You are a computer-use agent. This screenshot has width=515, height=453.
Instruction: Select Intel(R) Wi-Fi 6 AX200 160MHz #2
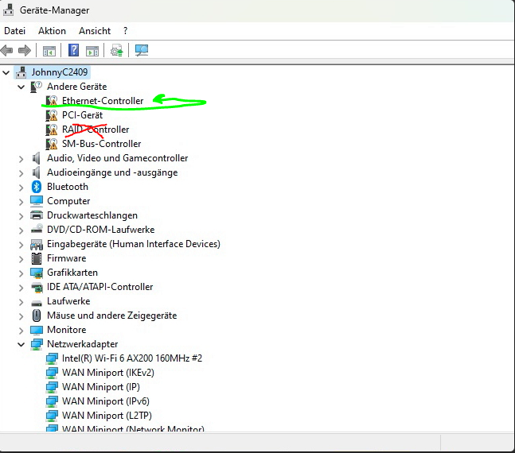click(132, 358)
